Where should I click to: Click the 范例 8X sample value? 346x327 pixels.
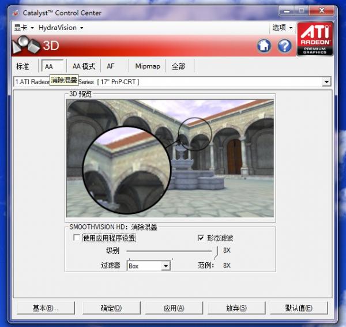[227, 265]
